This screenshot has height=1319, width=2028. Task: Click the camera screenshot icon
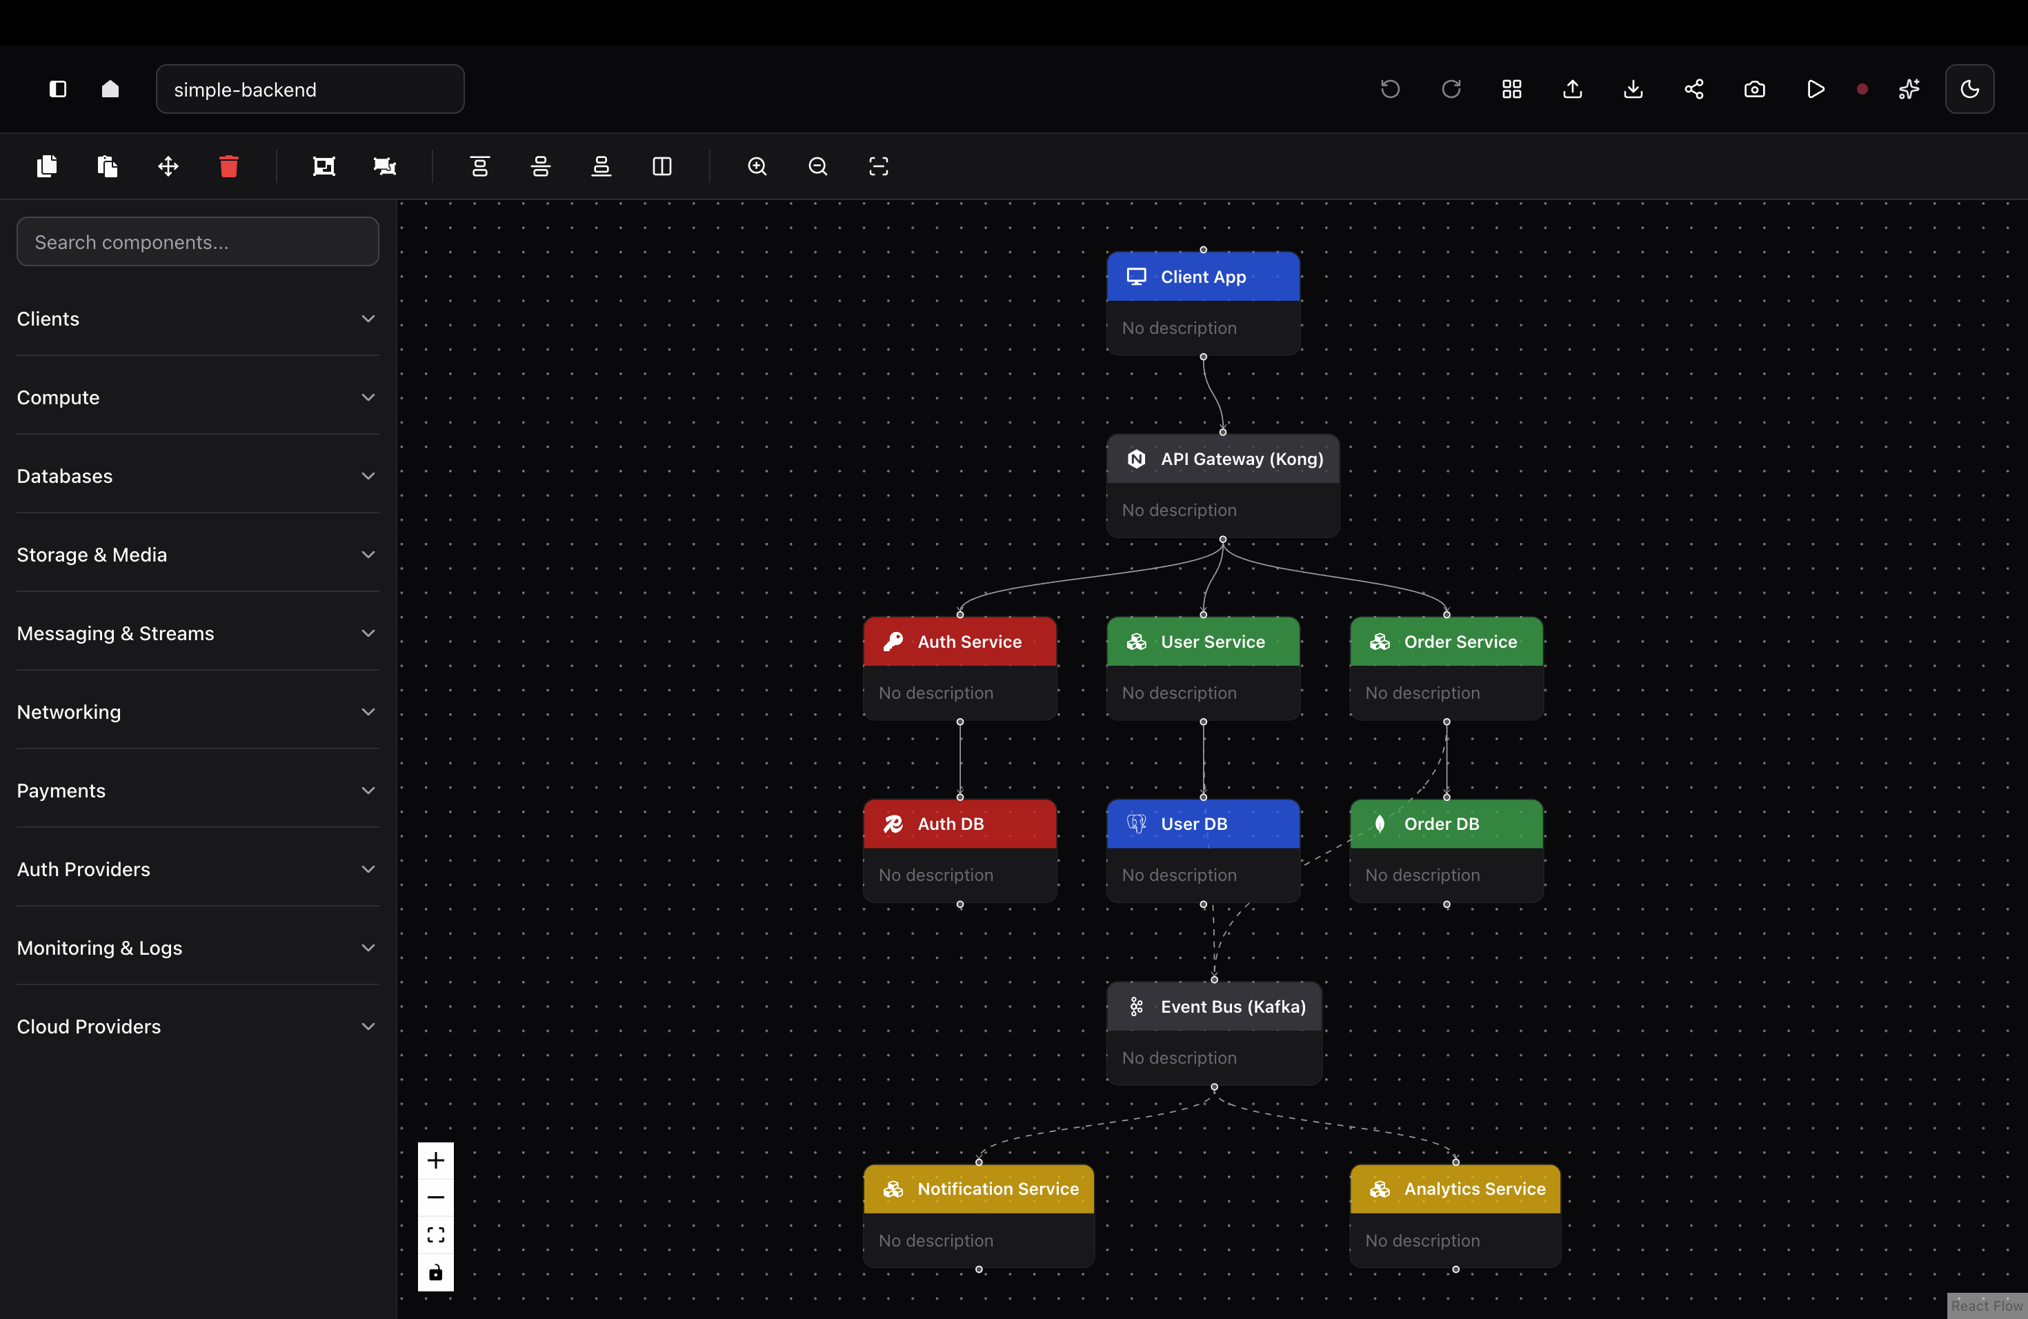(1754, 90)
